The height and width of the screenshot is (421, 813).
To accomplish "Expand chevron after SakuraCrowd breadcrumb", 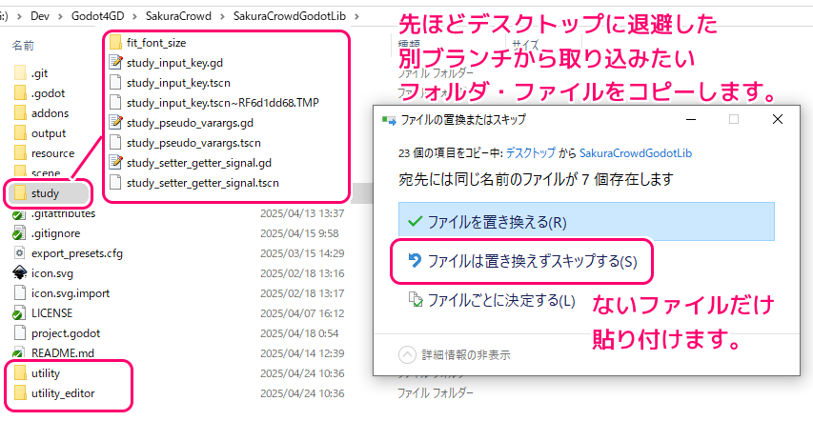I will (222, 16).
